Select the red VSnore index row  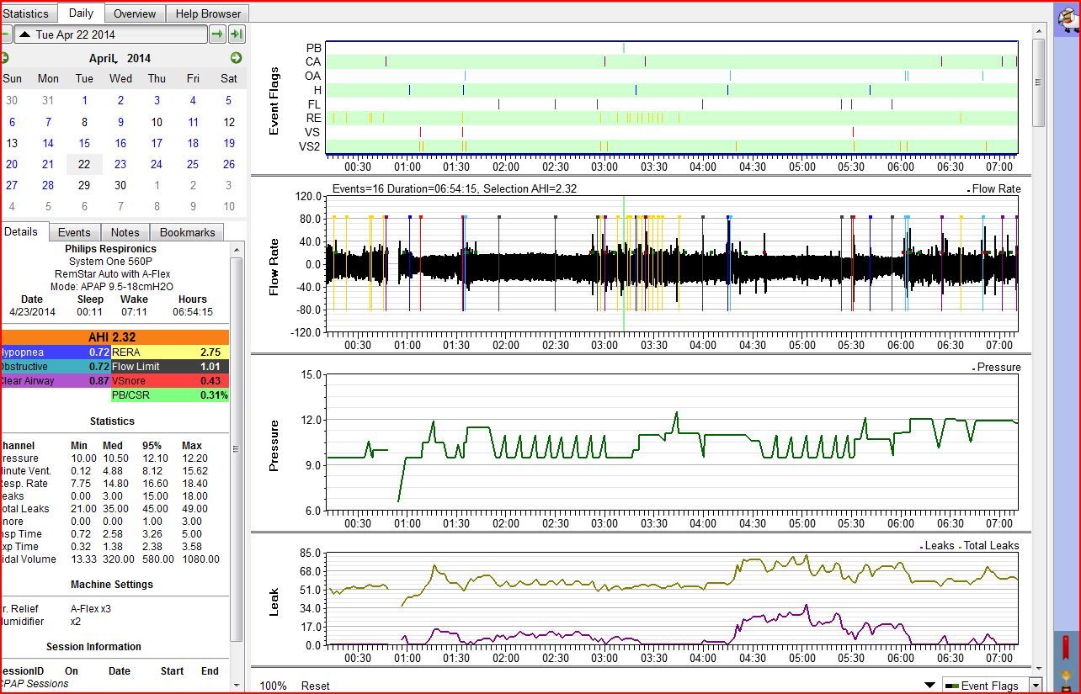point(170,381)
